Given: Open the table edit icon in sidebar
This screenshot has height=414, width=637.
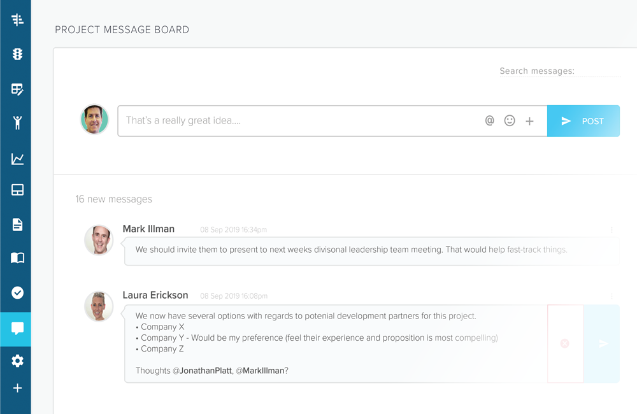Looking at the screenshot, I should [17, 89].
